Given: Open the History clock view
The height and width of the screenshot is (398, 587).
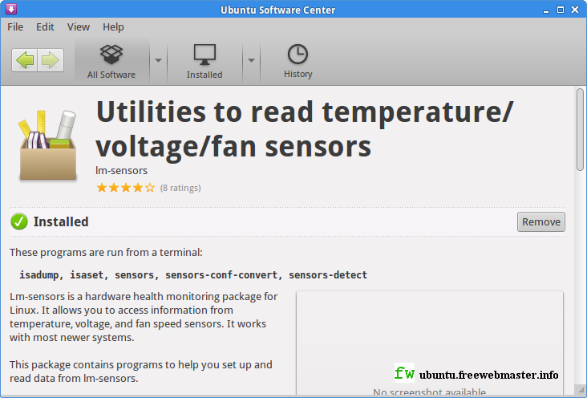Looking at the screenshot, I should [x=298, y=61].
